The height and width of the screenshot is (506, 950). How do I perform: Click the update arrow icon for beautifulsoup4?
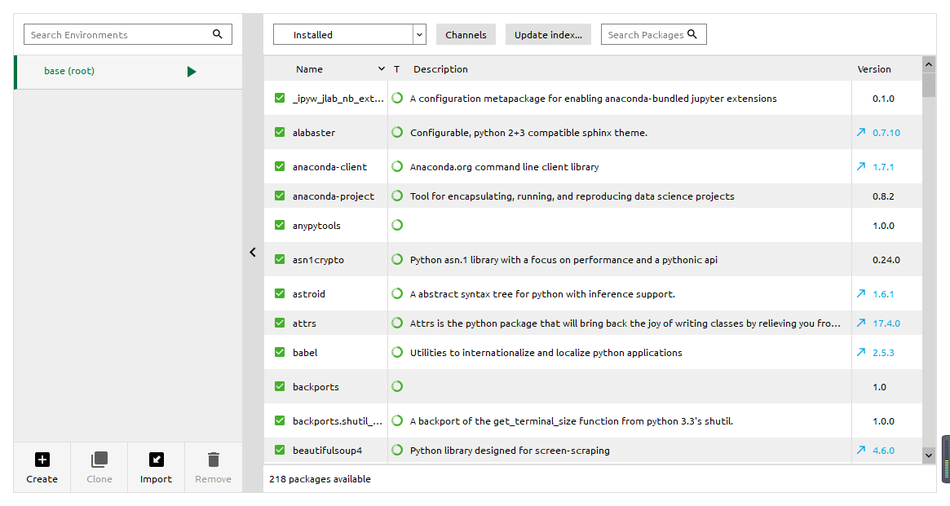(x=861, y=450)
